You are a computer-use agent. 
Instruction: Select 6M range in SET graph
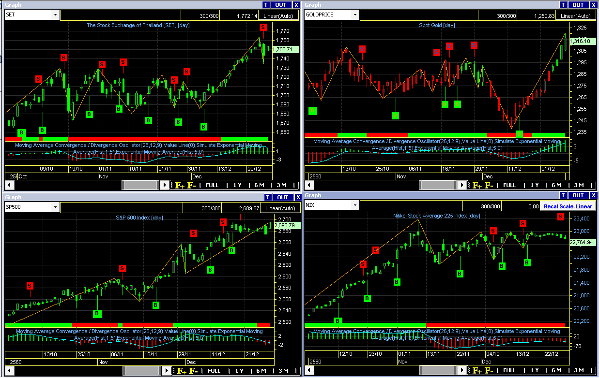(x=260, y=185)
